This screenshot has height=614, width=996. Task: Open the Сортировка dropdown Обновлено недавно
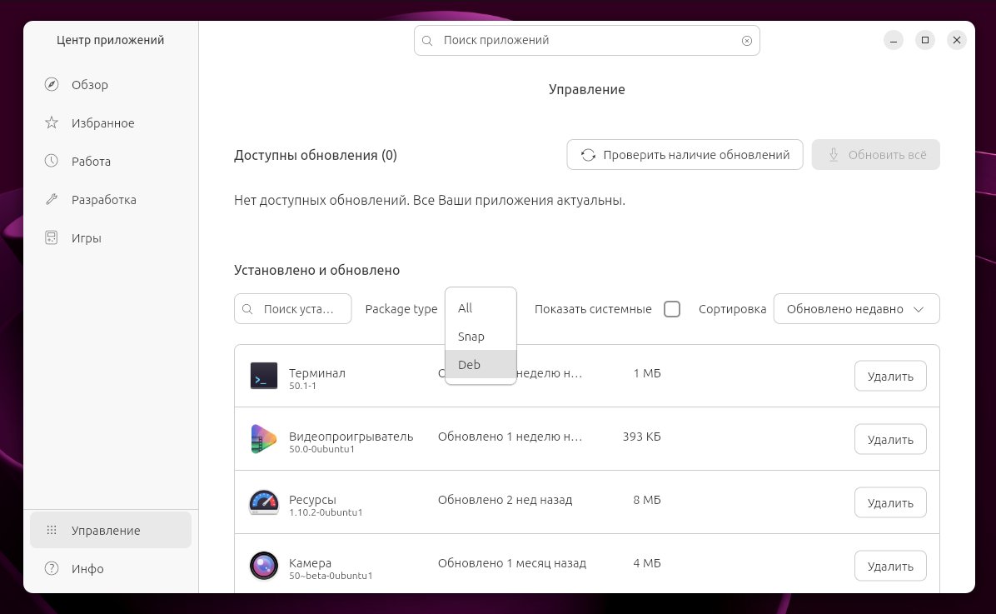856,309
